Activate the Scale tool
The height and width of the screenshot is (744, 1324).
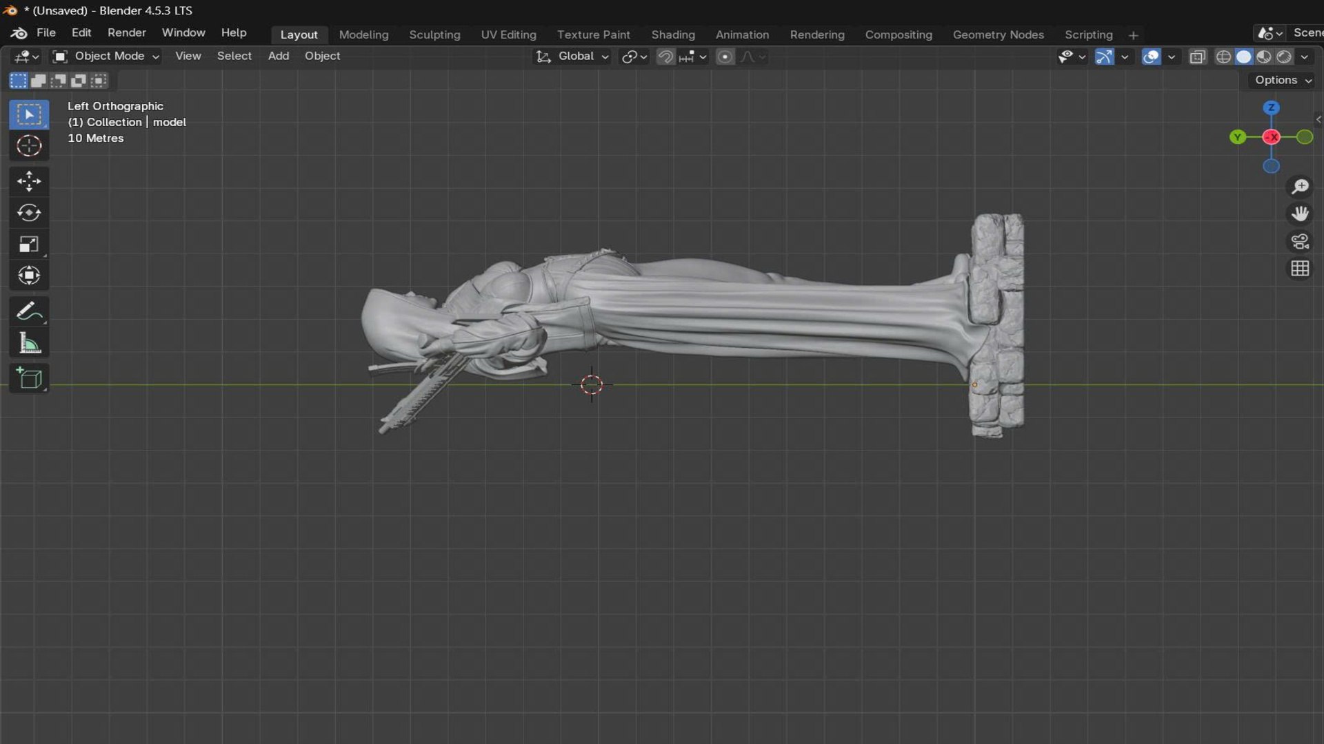tap(29, 244)
